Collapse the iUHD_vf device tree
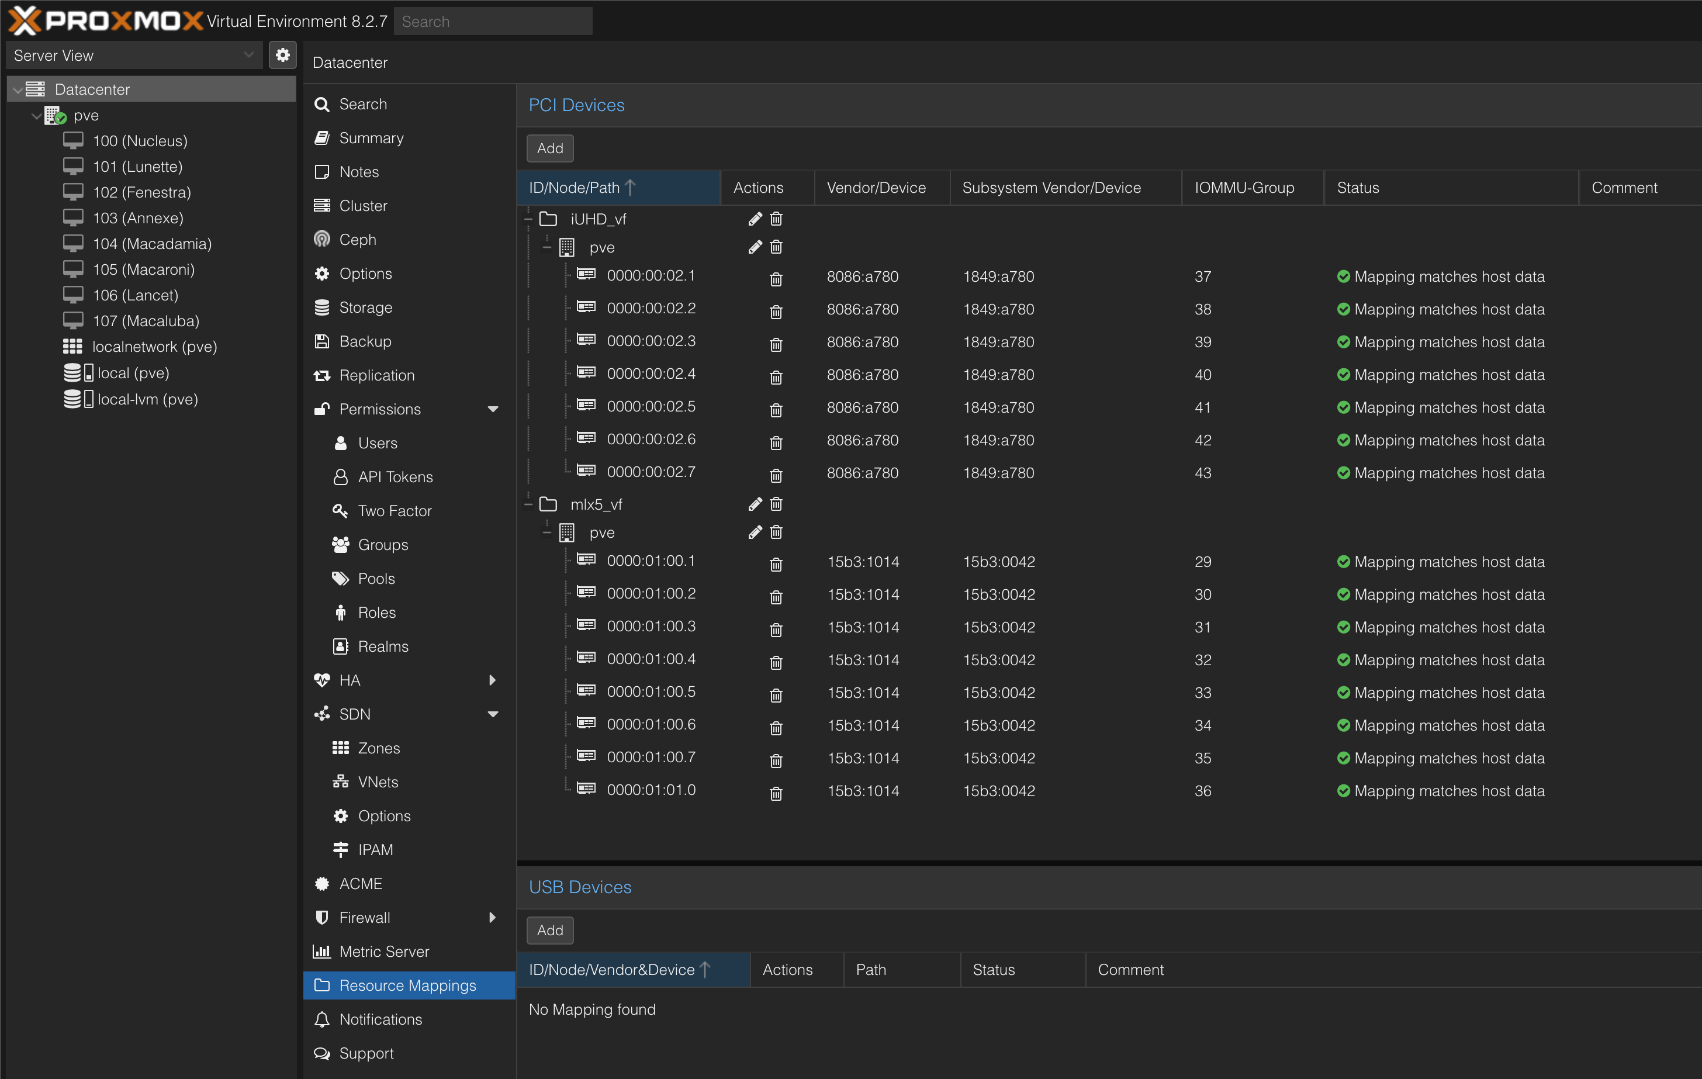1702x1079 pixels. (529, 219)
